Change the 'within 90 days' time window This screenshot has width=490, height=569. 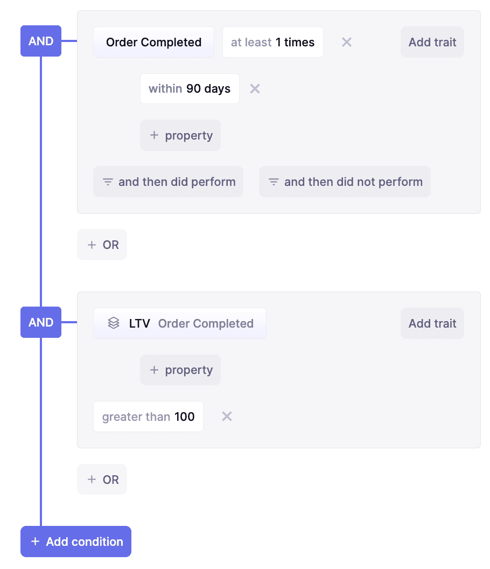pyautogui.click(x=190, y=89)
